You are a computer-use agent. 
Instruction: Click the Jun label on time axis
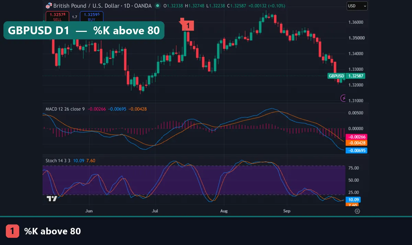pos(89,211)
